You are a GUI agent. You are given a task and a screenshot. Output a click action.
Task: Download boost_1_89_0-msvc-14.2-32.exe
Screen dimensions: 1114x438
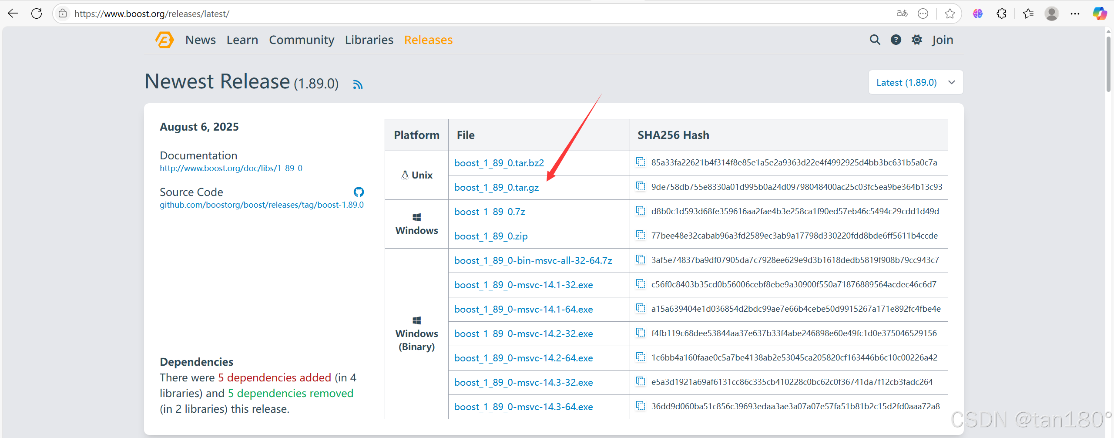[523, 334]
